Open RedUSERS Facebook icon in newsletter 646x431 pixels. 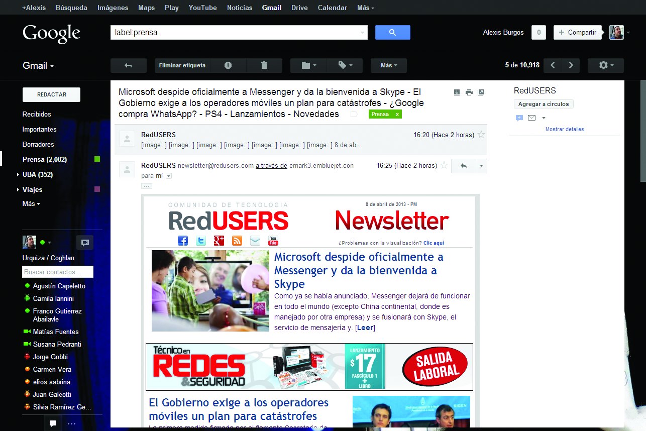pos(183,240)
